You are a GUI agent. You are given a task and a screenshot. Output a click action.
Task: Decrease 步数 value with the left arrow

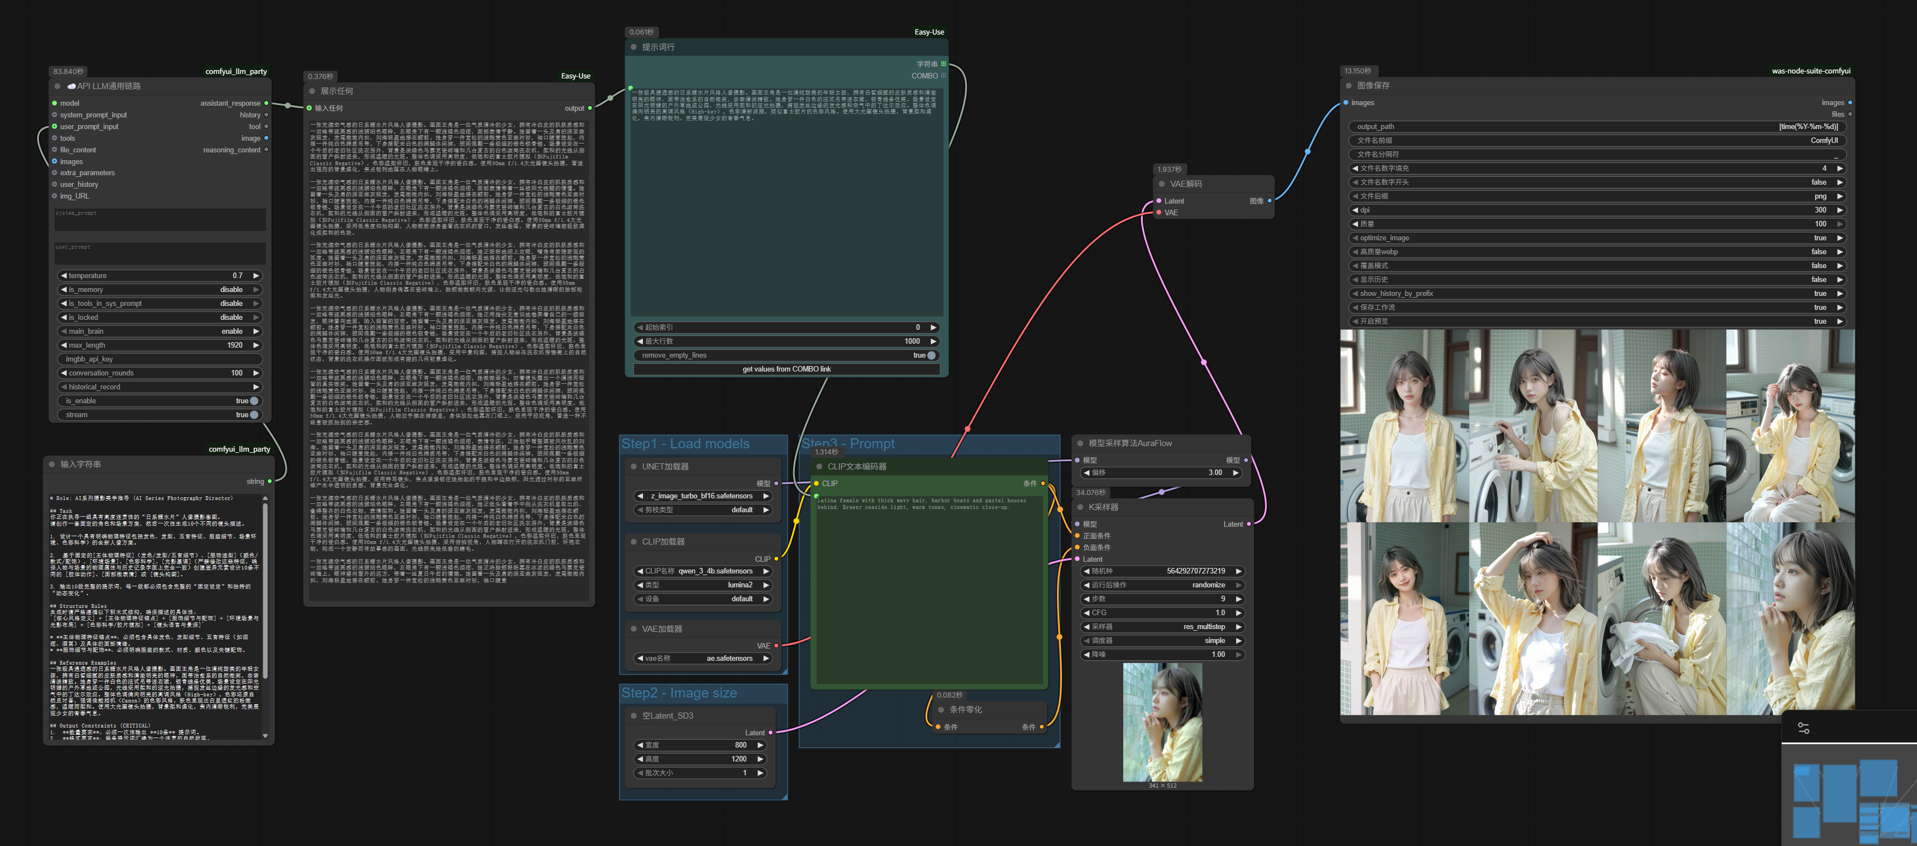pyautogui.click(x=1087, y=599)
